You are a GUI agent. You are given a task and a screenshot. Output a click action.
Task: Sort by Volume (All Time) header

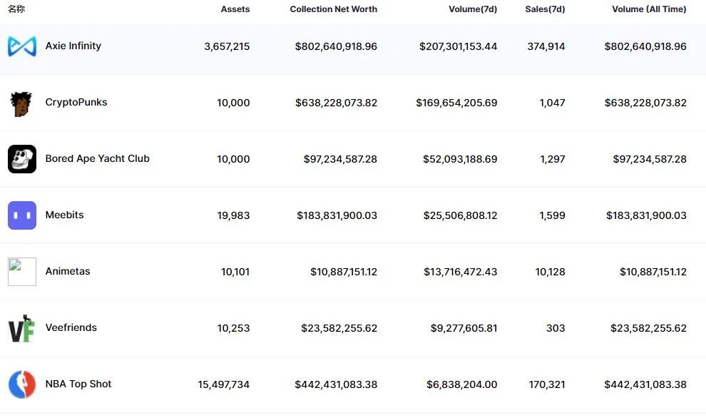click(x=649, y=9)
